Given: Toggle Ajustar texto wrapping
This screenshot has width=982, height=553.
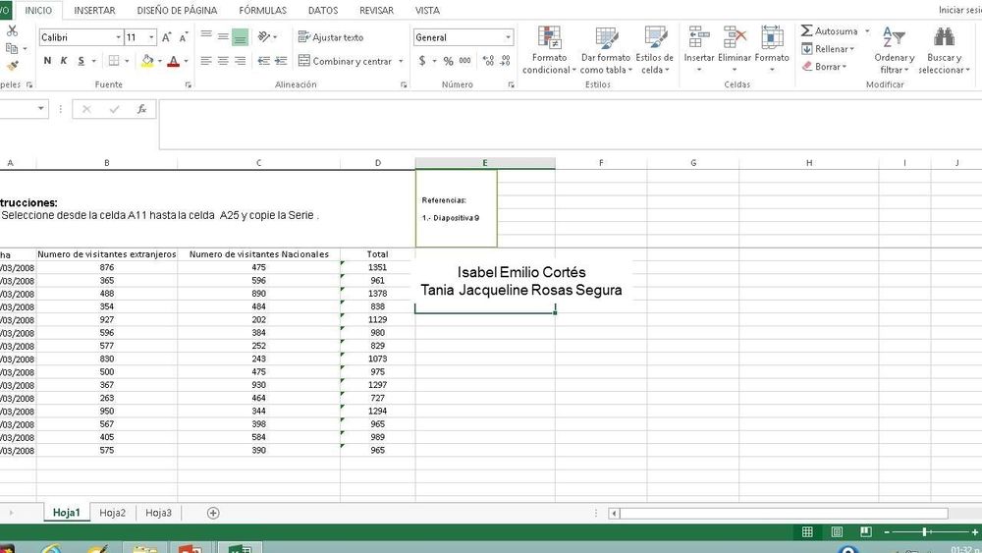Looking at the screenshot, I should [331, 37].
